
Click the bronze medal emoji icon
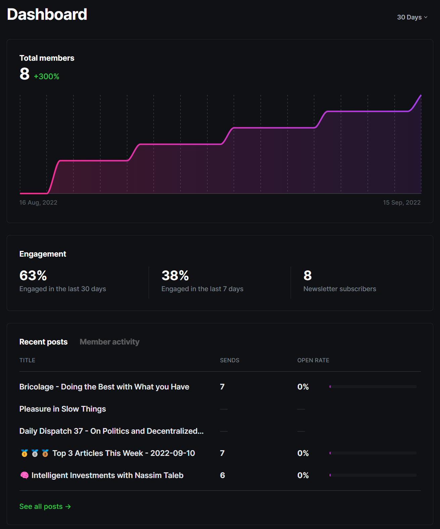[45, 453]
